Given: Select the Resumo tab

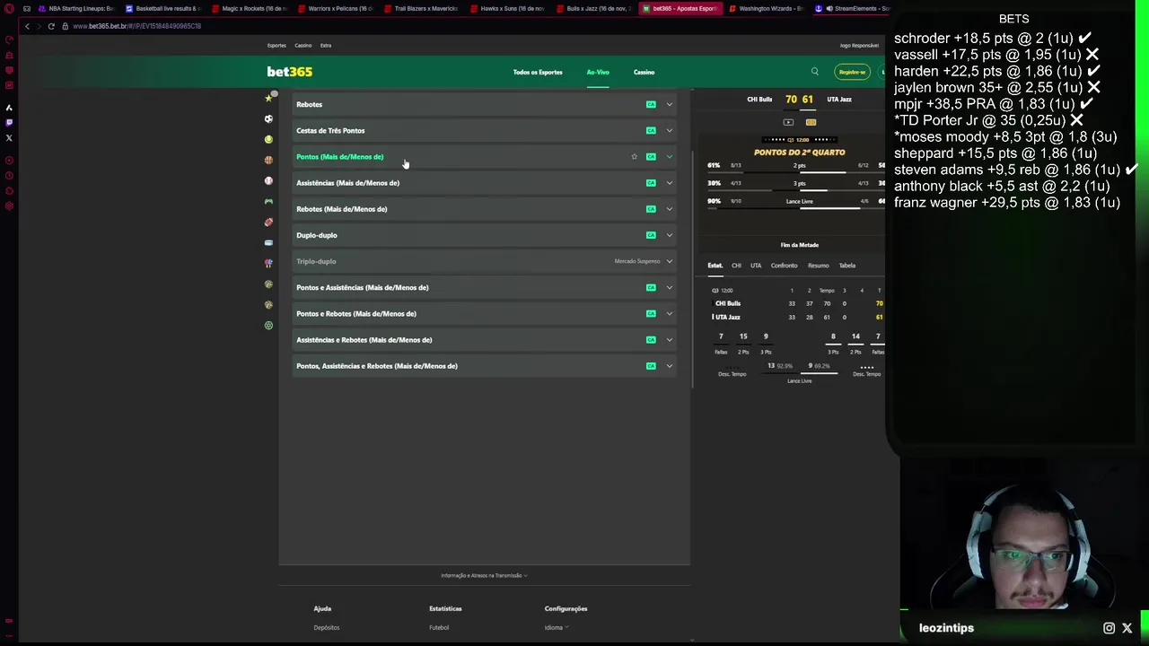Looking at the screenshot, I should pyautogui.click(x=818, y=266).
